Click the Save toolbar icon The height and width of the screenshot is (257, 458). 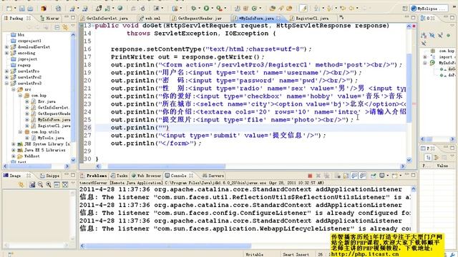click(x=22, y=9)
